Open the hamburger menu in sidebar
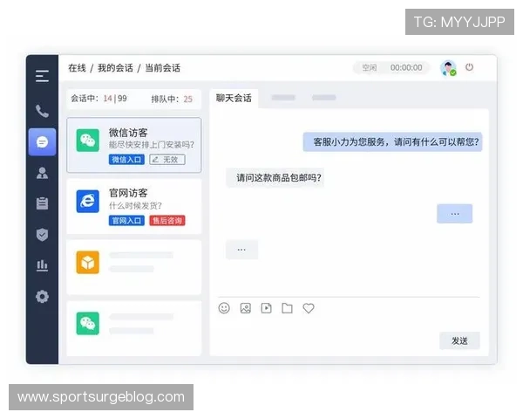The width and height of the screenshot is (523, 419). coord(42,76)
